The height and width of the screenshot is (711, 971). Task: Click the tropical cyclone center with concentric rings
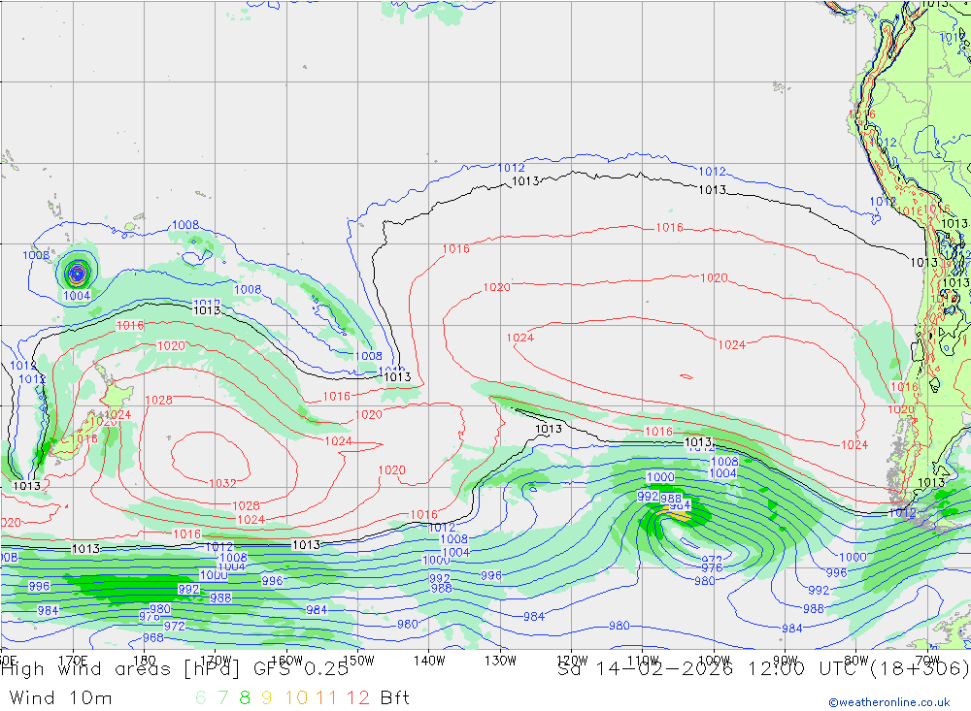point(77,272)
